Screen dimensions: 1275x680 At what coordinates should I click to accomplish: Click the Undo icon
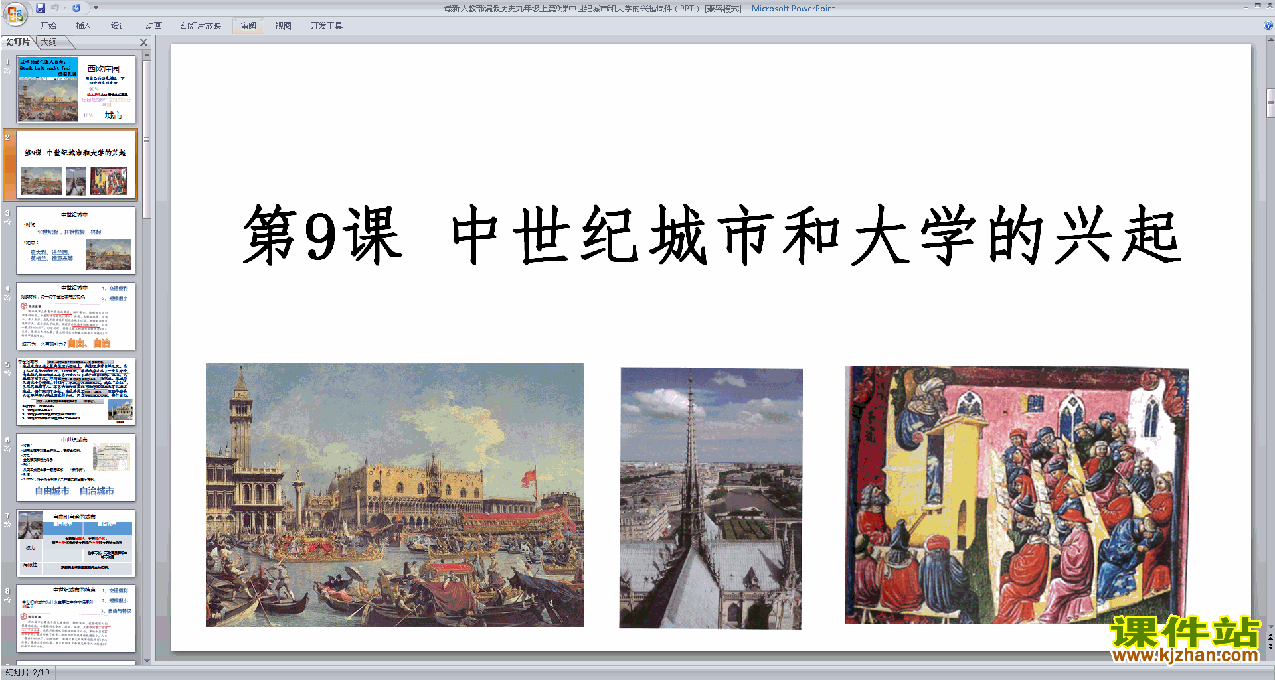[55, 8]
